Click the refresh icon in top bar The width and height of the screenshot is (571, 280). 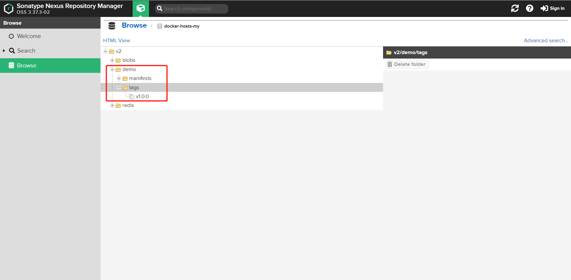(515, 8)
